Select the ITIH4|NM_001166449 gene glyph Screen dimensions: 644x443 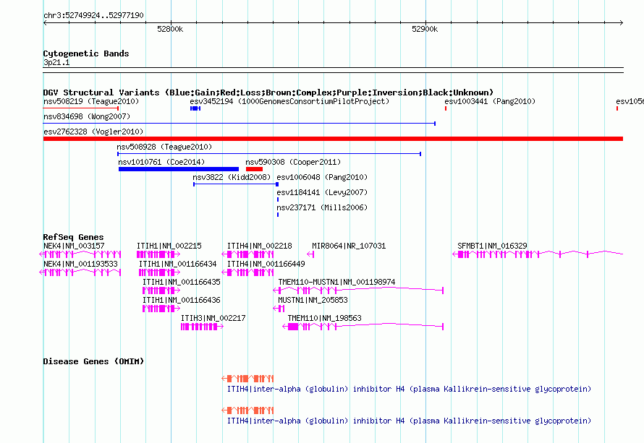[x=247, y=272]
